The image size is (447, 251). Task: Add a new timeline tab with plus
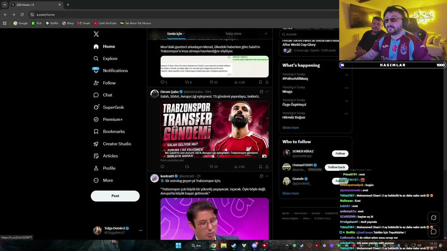pyautogui.click(x=266, y=34)
